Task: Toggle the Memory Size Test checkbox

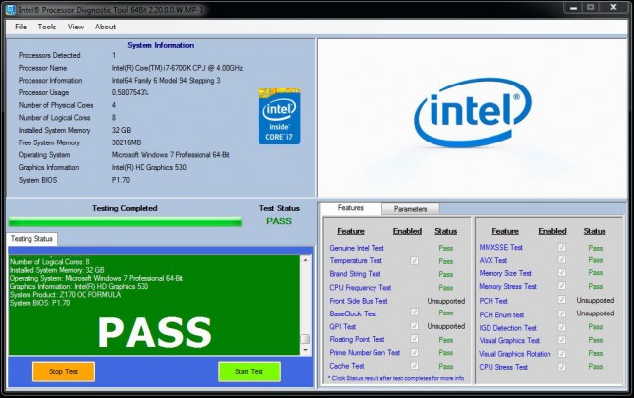Action: (562, 273)
